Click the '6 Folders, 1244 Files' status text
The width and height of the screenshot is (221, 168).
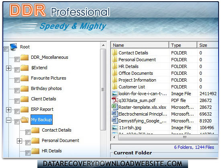tap(194, 147)
